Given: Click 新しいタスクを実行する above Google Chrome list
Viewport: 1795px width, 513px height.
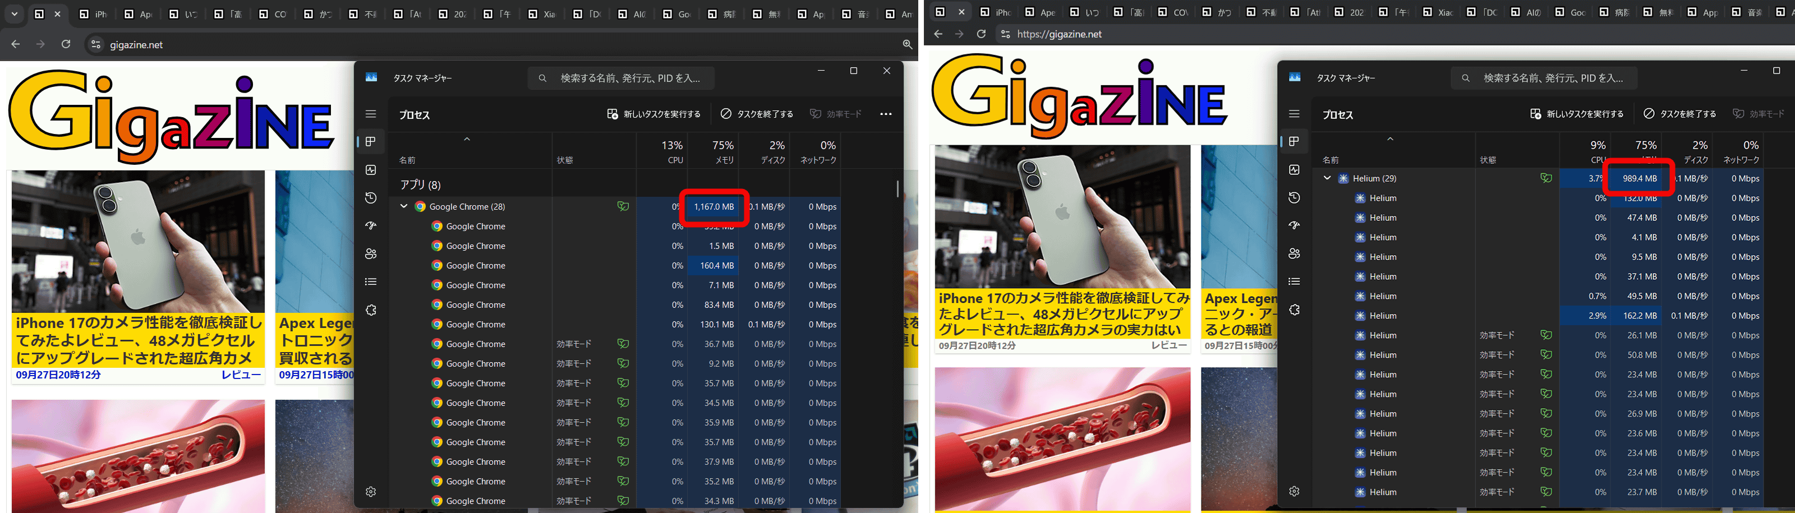Looking at the screenshot, I should [653, 114].
